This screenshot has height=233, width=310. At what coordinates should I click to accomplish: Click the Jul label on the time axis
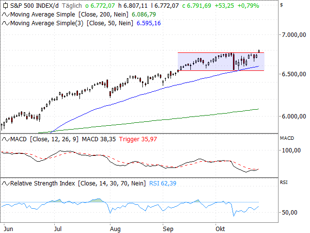(x=59, y=227)
